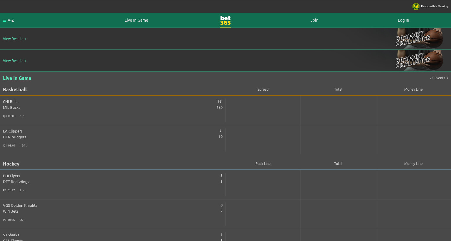Image resolution: width=451 pixels, height=241 pixels.
Task: Open the LA Clippers team row
Action: [13, 131]
